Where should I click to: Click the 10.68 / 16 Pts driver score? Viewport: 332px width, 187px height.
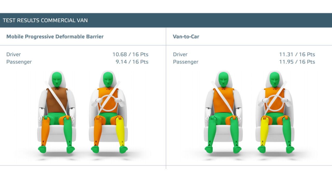(x=130, y=55)
